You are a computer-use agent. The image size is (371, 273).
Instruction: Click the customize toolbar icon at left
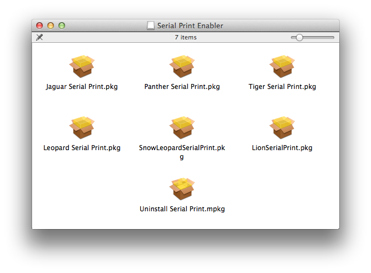click(x=39, y=37)
